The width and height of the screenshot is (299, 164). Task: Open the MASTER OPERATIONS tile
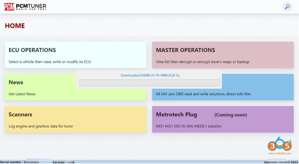tap(223, 55)
